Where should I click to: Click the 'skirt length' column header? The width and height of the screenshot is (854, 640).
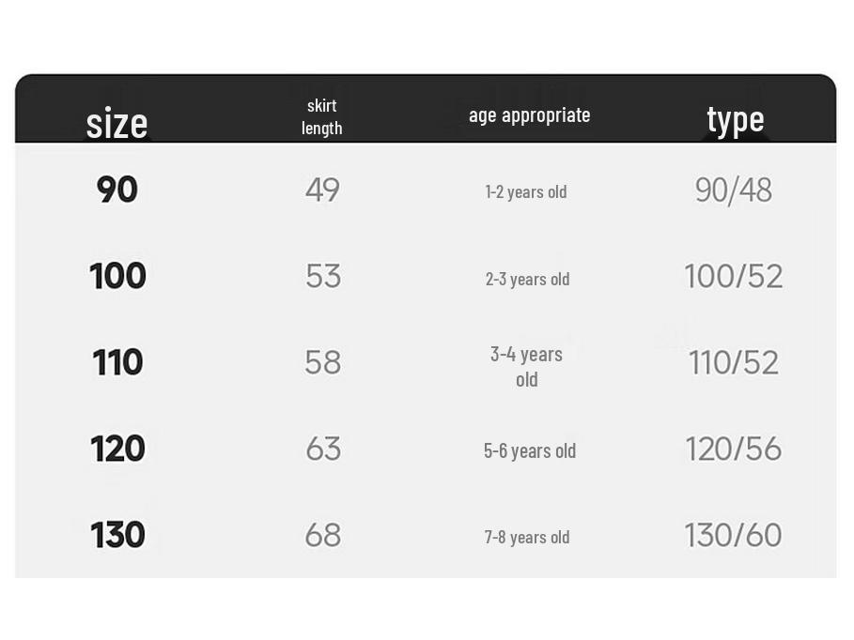click(x=322, y=117)
